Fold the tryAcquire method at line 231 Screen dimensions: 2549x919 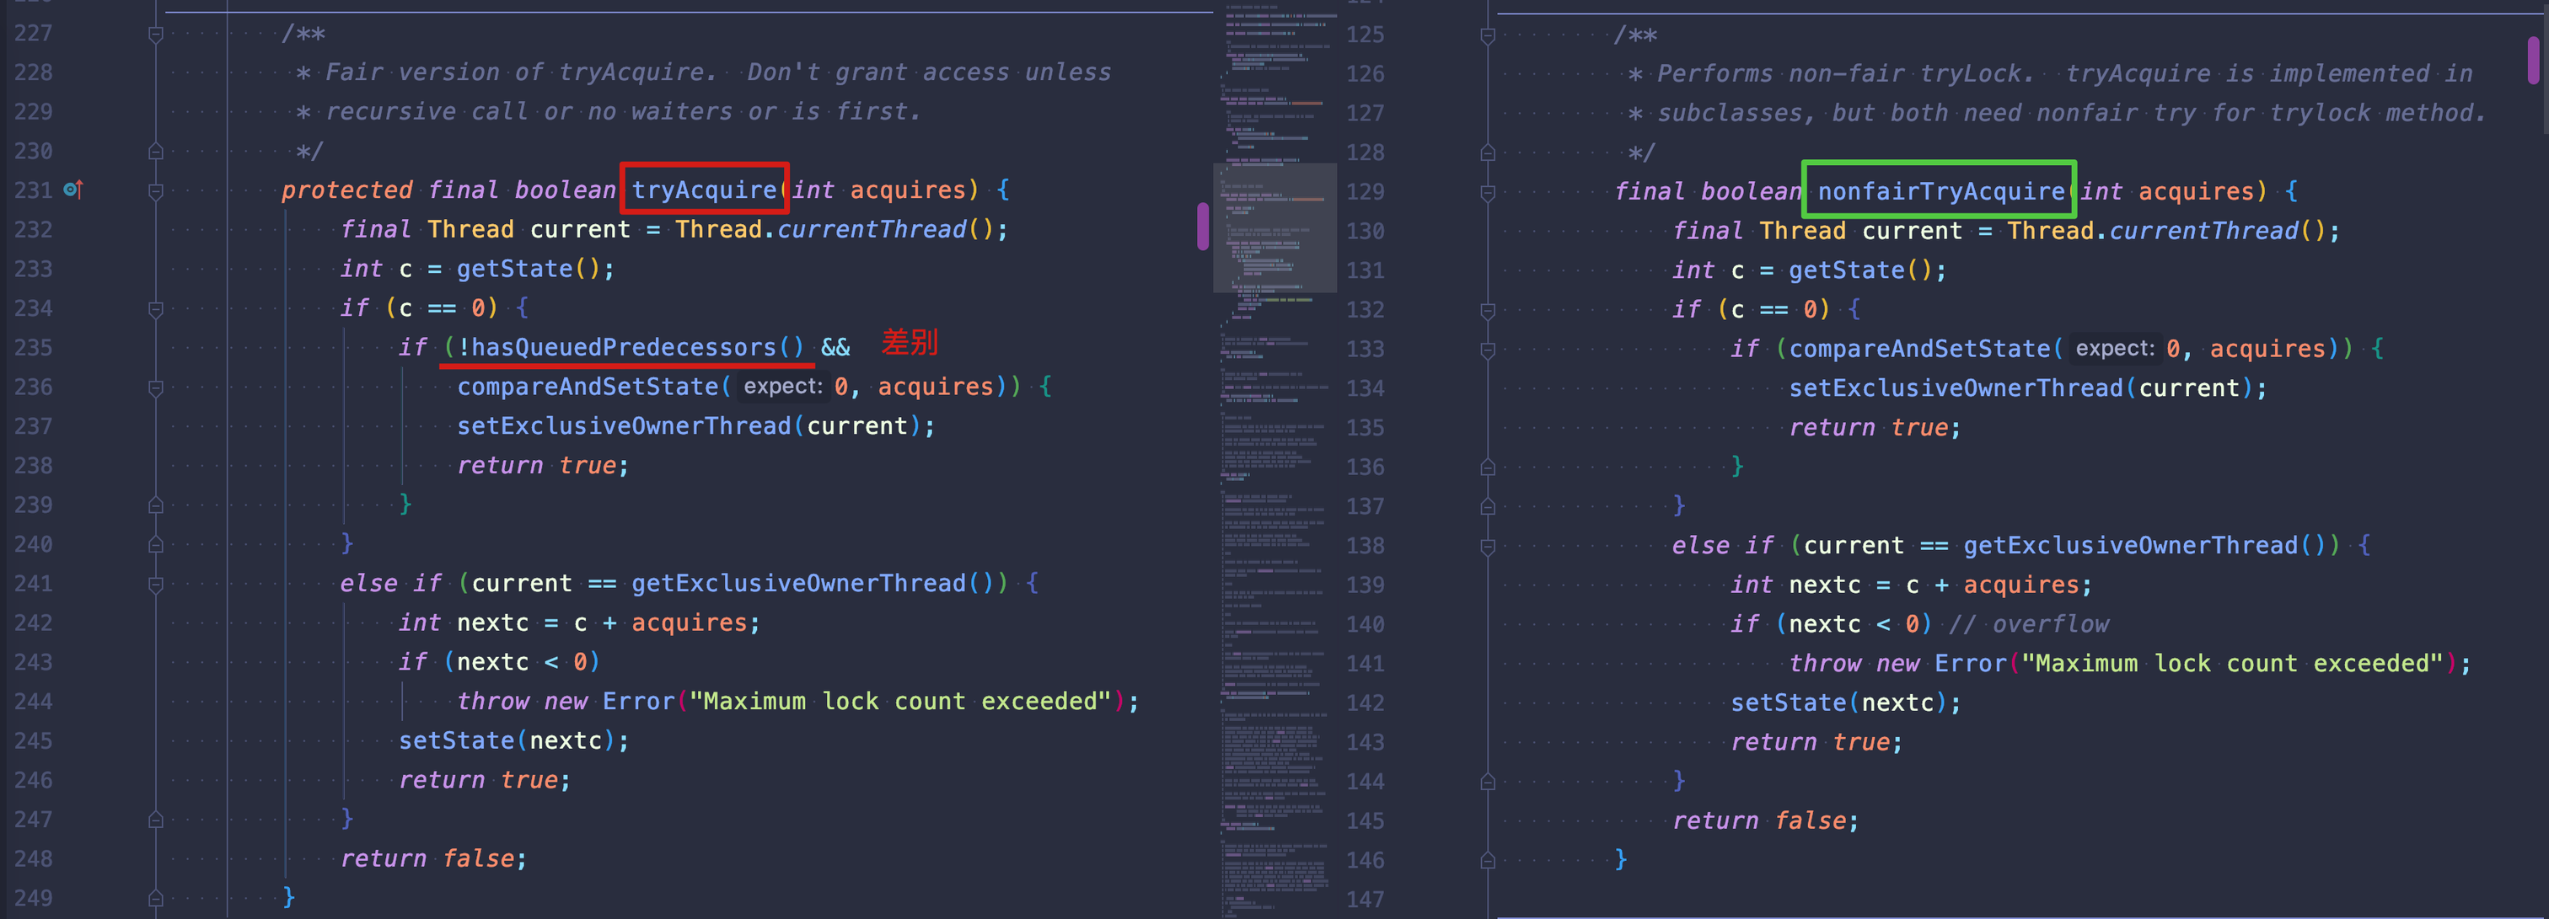(155, 191)
